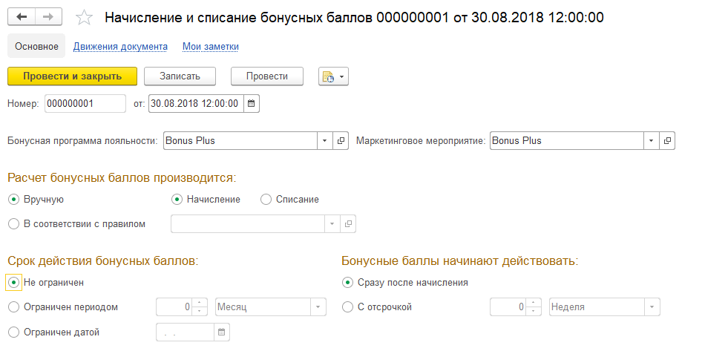Open the 'Месяц' period unit dropdown
Viewport: 728px width, 354px height.
[x=318, y=307]
